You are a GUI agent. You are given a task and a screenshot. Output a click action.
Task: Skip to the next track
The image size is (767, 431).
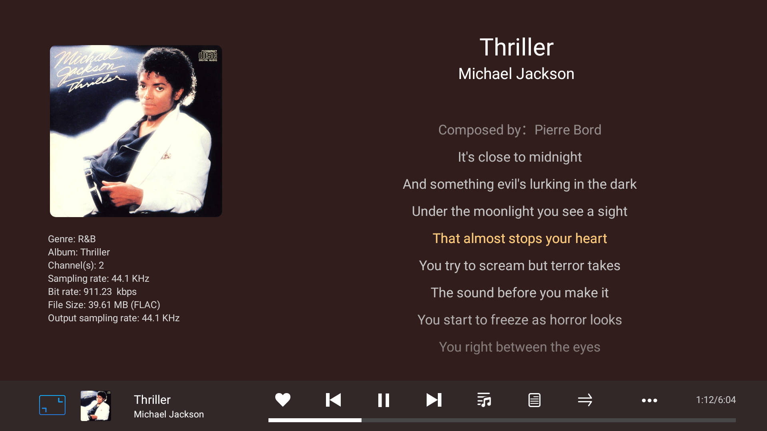tap(434, 400)
